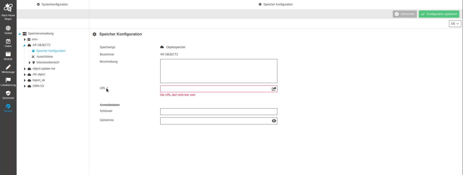The image size is (463, 175).
Task: Expand the AR object node
Action: (x=25, y=75)
